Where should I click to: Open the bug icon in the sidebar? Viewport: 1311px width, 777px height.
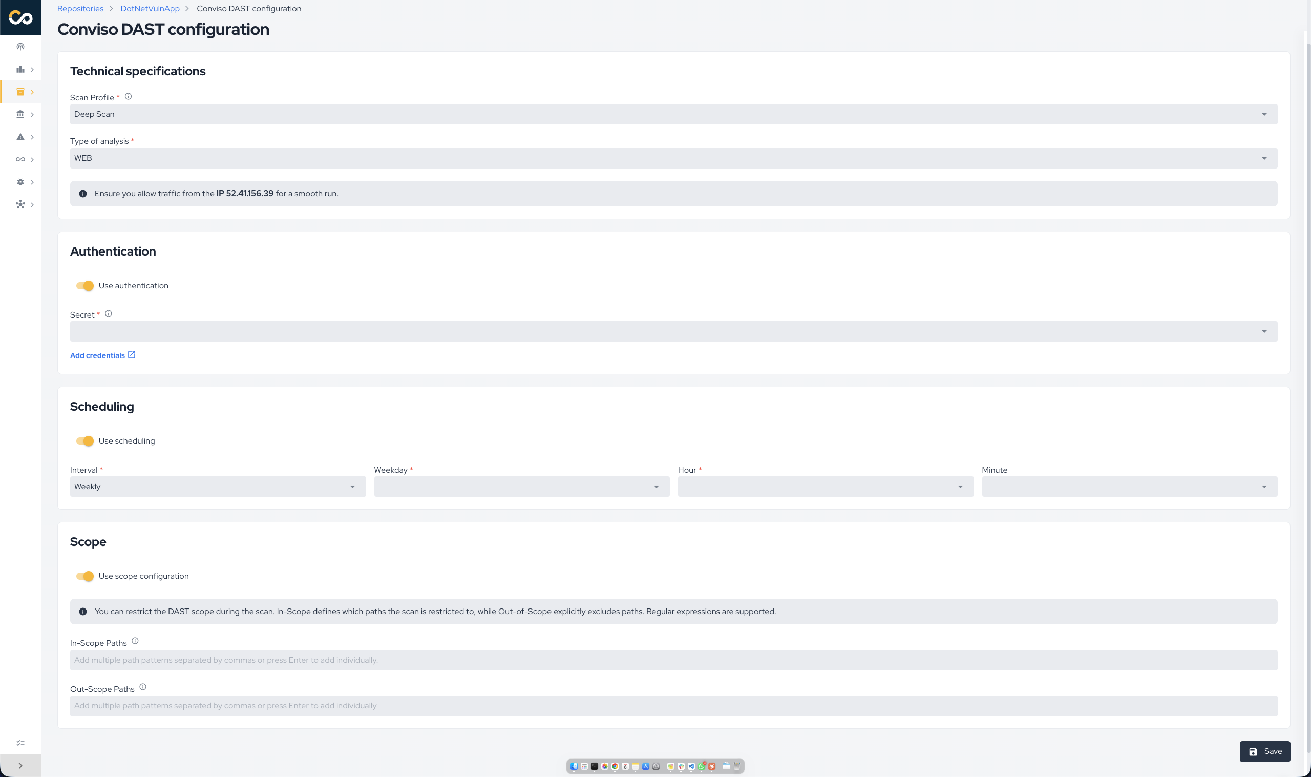(20, 182)
